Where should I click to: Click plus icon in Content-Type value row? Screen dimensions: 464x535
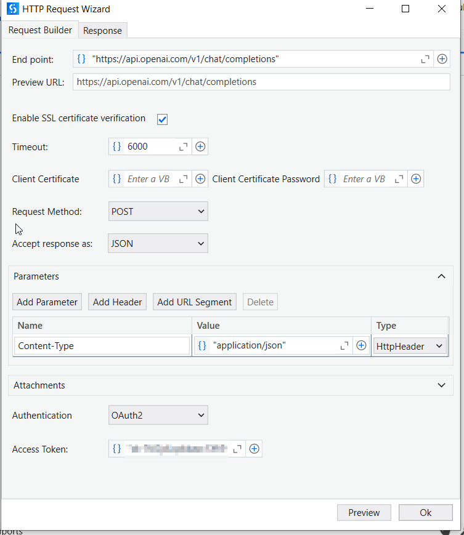tap(361, 345)
